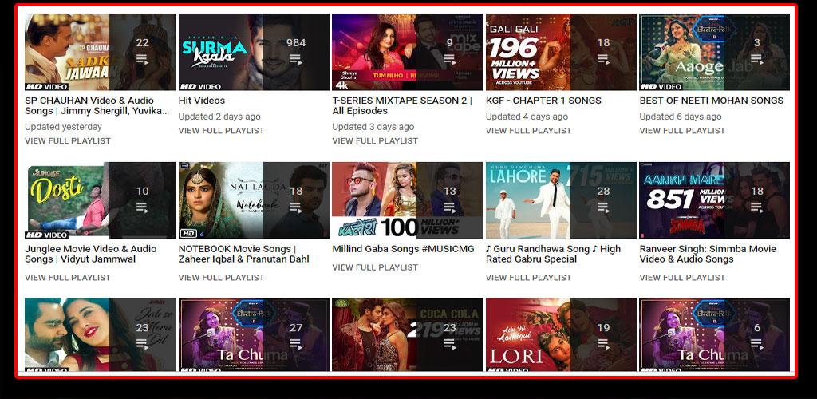Open Junglee Movie Video & Audio Songs title
This screenshot has width=817, height=399.
[91, 255]
